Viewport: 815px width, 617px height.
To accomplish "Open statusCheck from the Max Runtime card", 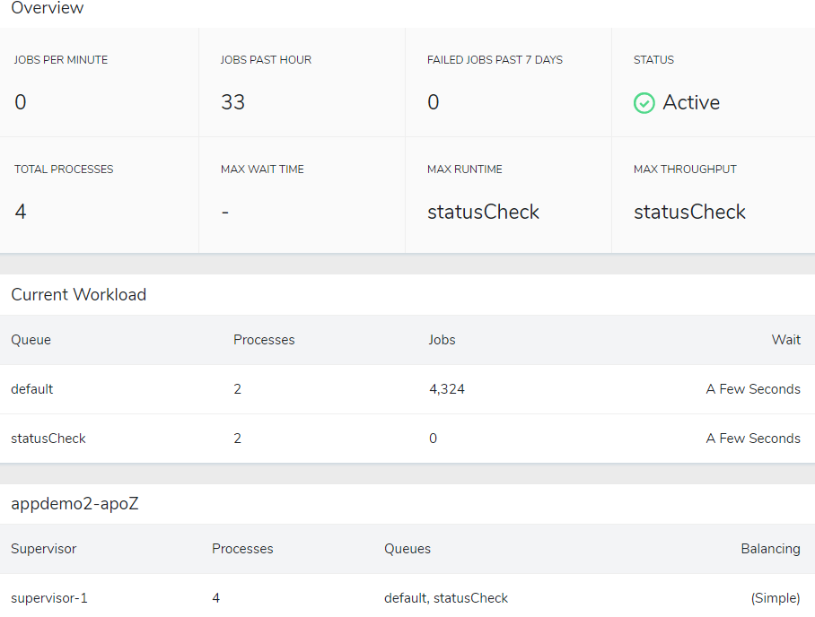I will point(483,212).
